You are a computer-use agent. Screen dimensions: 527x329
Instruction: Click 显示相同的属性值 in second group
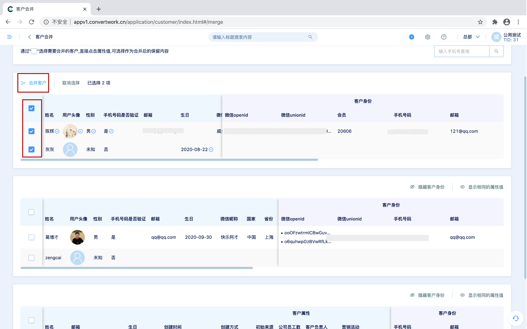(482, 187)
